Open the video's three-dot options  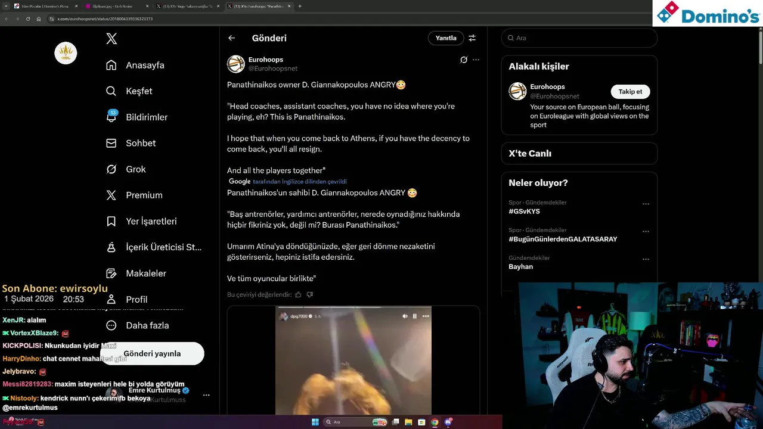click(x=426, y=316)
